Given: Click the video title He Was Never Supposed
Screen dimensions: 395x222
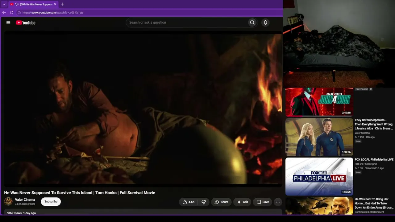Looking at the screenshot, I should pyautogui.click(x=80, y=193).
